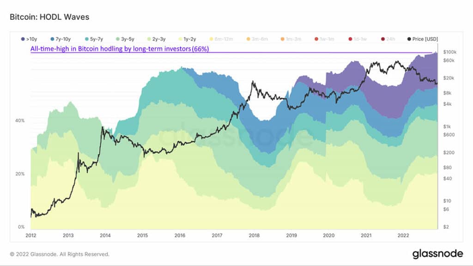Screen dimensions: 473x266
Task: Toggle the 2y-3y legend entry
Action: pyautogui.click(x=156, y=39)
